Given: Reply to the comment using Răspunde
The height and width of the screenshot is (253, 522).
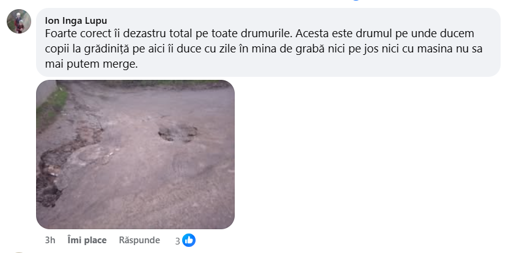Looking at the screenshot, I should point(139,240).
